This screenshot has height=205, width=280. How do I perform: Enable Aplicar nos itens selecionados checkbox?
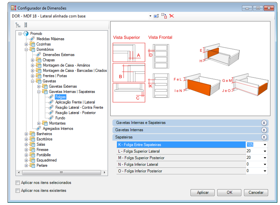tap(17, 183)
